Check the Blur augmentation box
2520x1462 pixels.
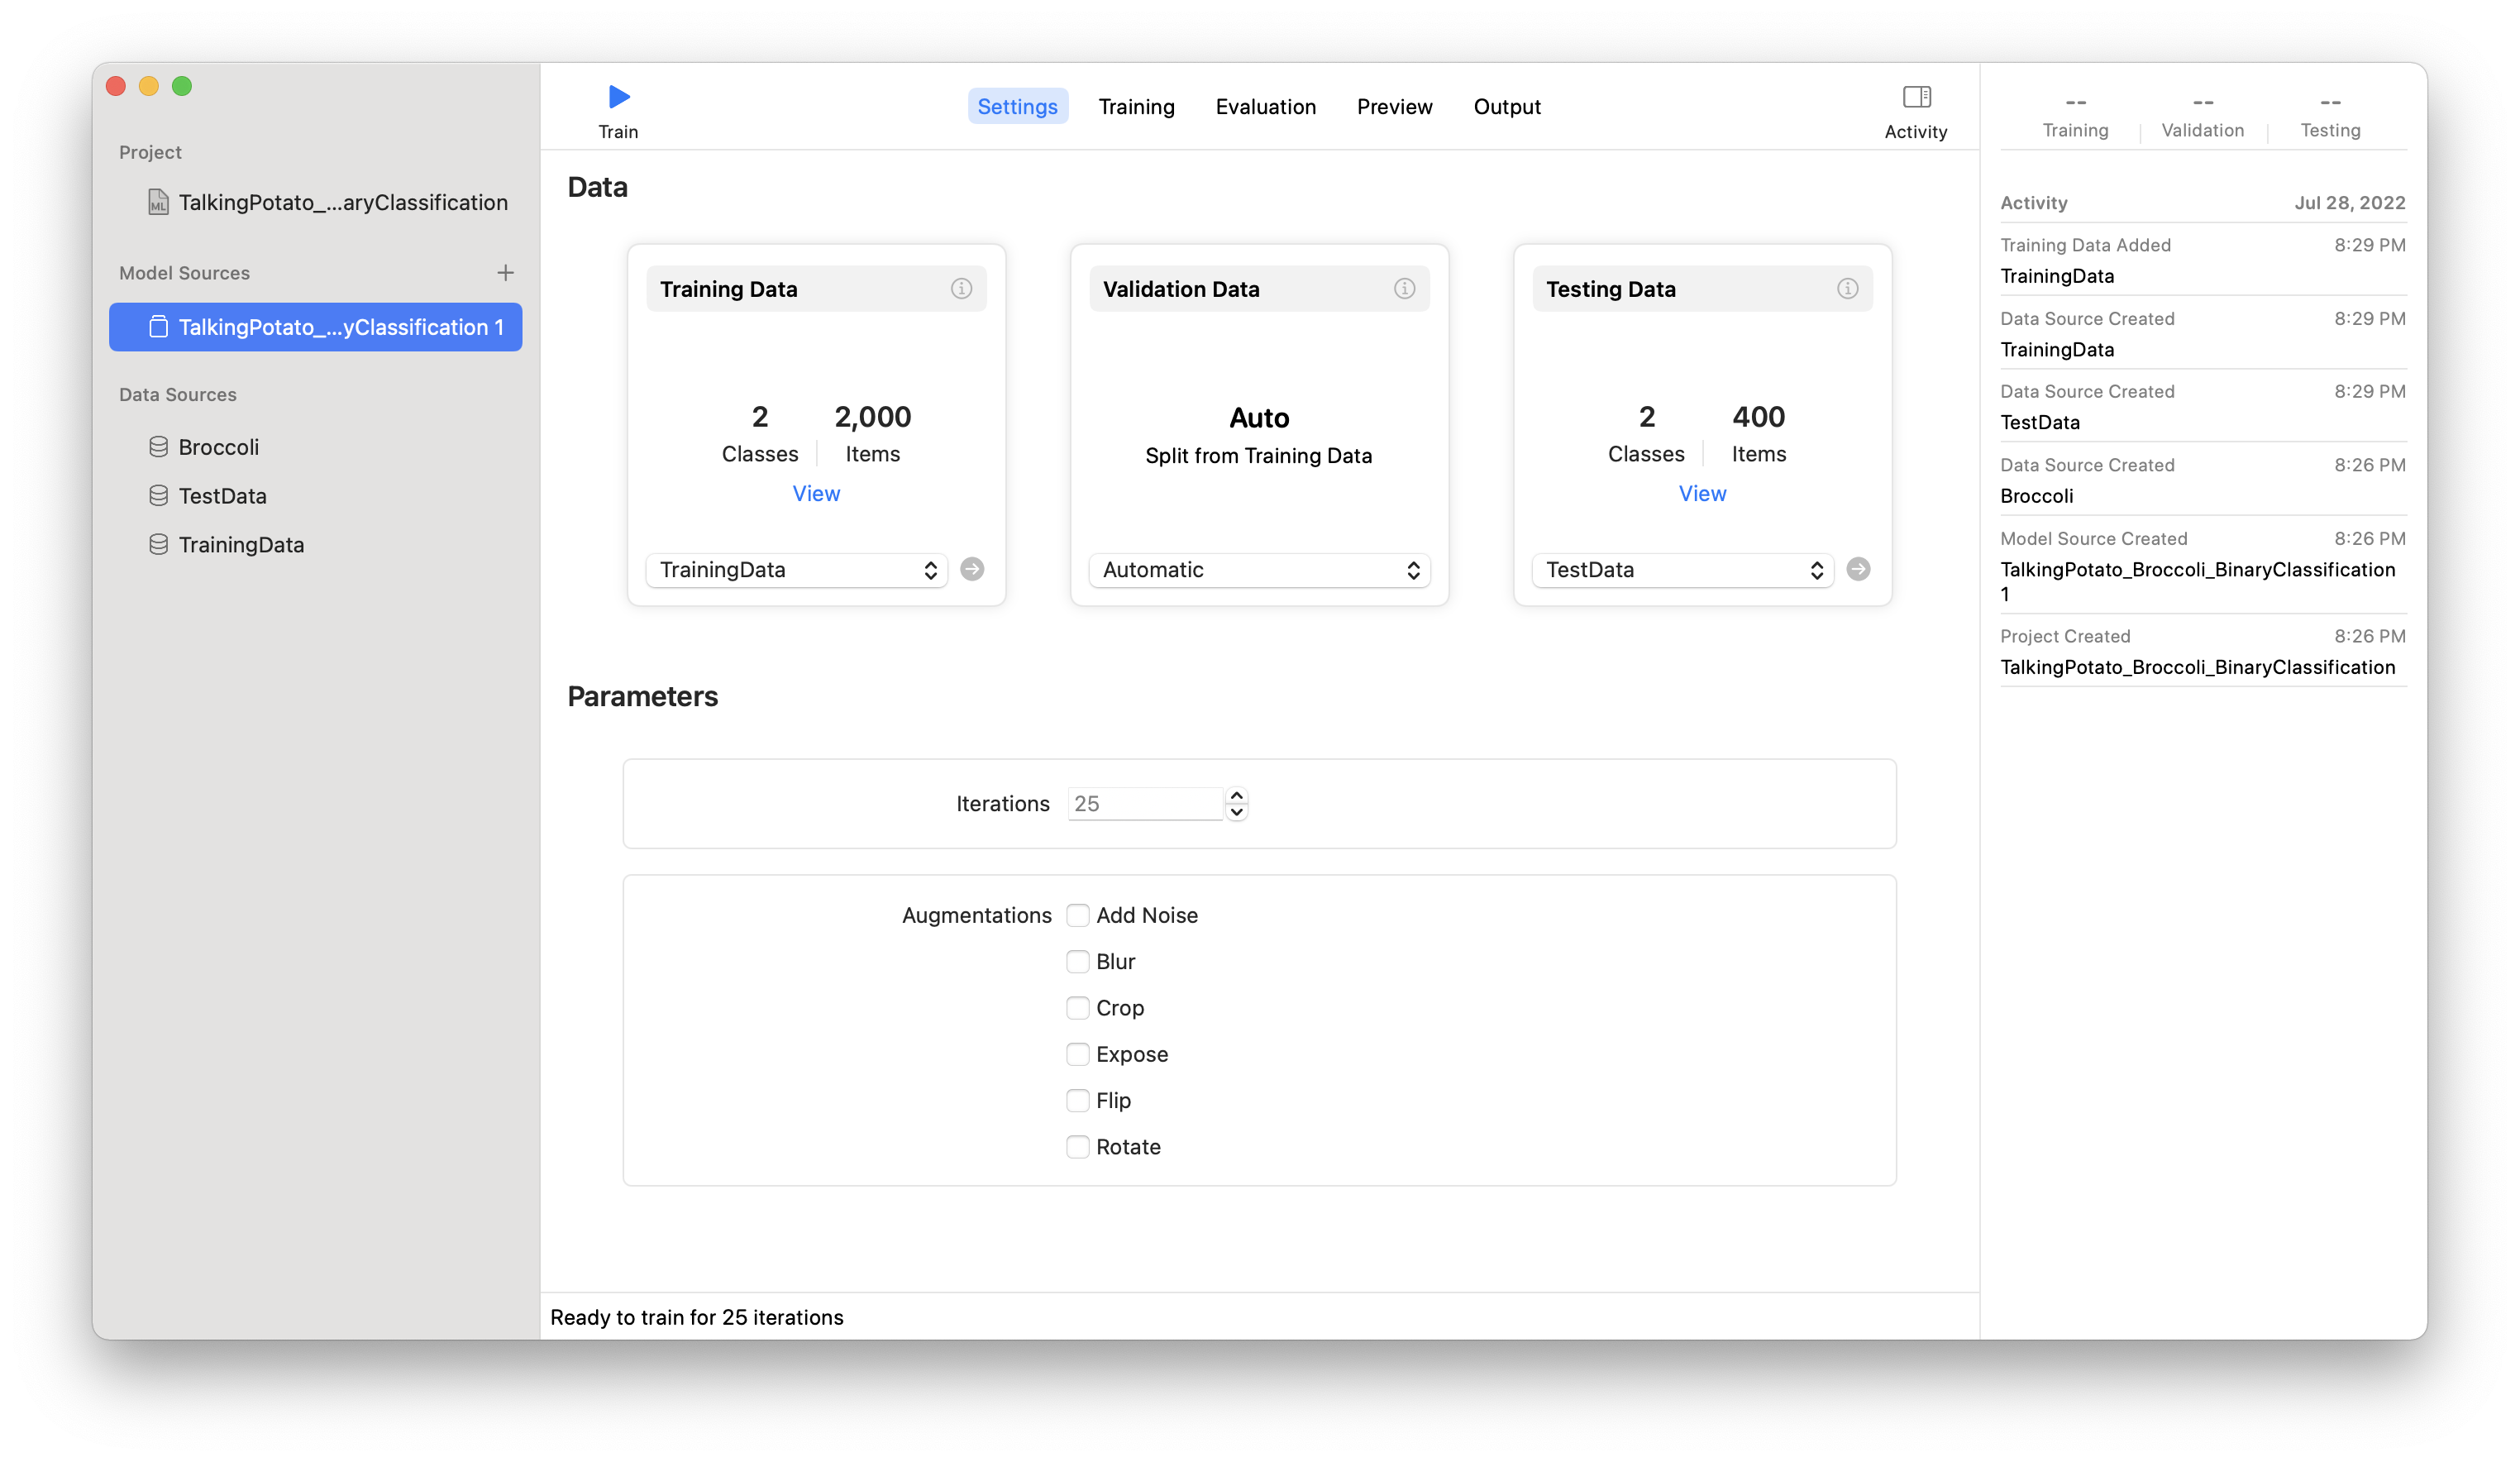(x=1077, y=961)
